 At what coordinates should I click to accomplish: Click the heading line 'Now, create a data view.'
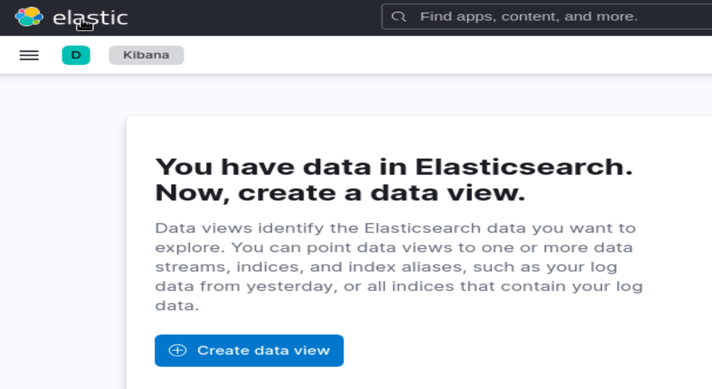(x=340, y=193)
